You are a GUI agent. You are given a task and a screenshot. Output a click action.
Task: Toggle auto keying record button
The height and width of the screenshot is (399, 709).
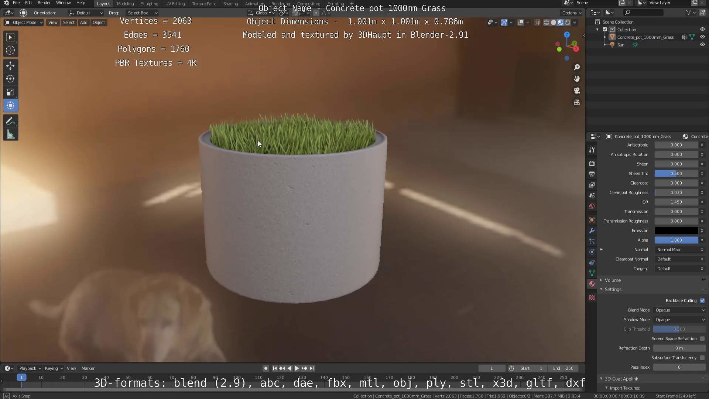(266, 368)
